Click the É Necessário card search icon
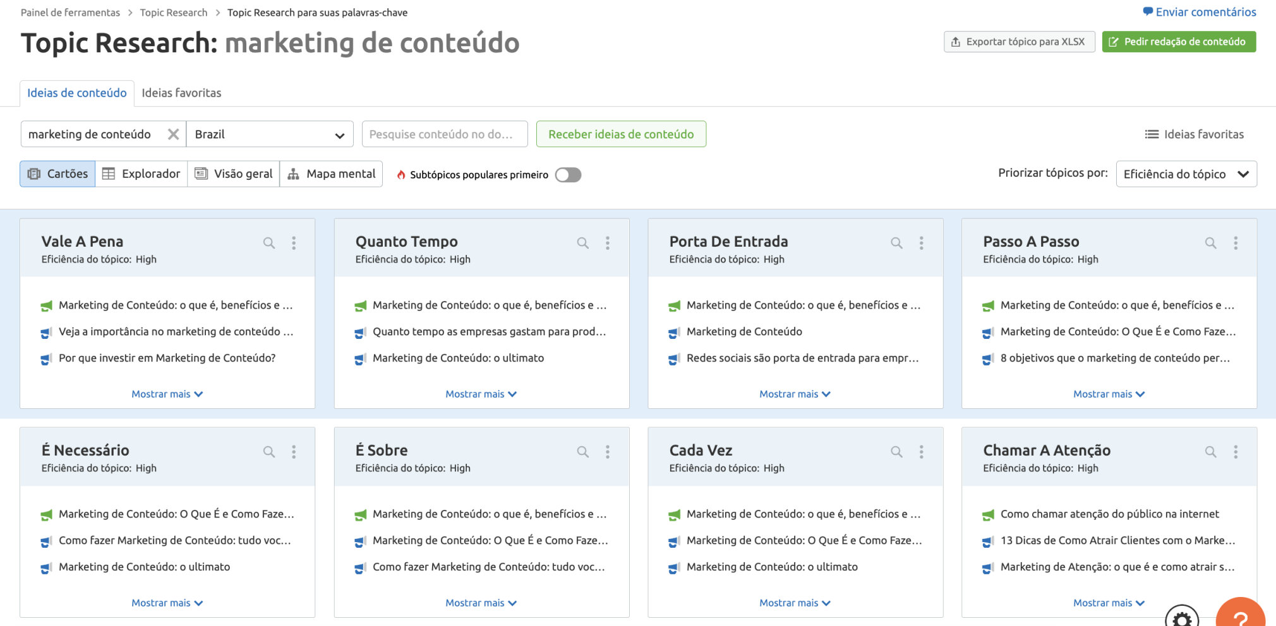The image size is (1276, 626). click(269, 452)
